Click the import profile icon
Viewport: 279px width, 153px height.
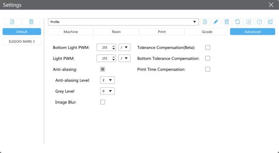248,22
